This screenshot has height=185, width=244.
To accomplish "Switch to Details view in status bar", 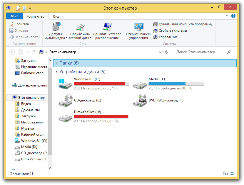I will [226, 174].
